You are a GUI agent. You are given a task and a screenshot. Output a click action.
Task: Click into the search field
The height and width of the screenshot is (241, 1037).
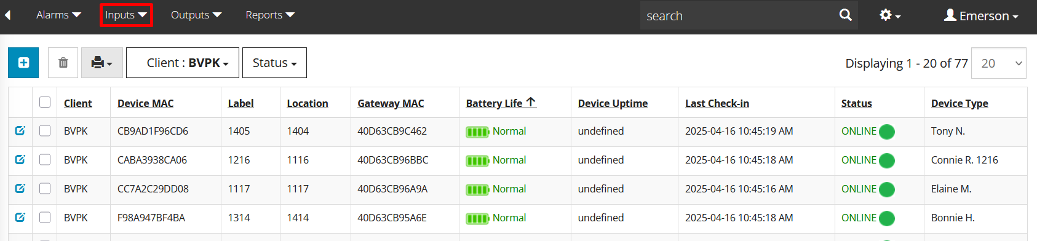(x=737, y=15)
